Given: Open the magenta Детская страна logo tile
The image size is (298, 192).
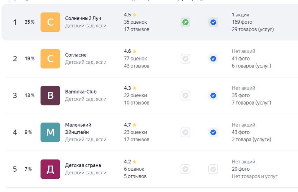Looking at the screenshot, I should click(50, 169).
